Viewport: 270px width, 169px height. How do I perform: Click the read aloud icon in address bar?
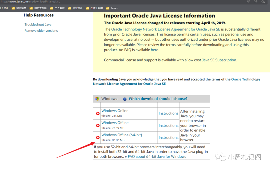pyautogui.click(x=248, y=1)
